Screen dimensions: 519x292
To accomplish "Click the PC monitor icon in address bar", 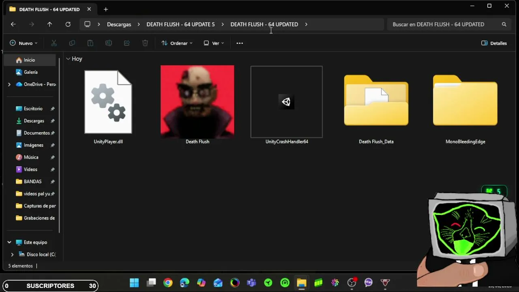I will [87, 24].
